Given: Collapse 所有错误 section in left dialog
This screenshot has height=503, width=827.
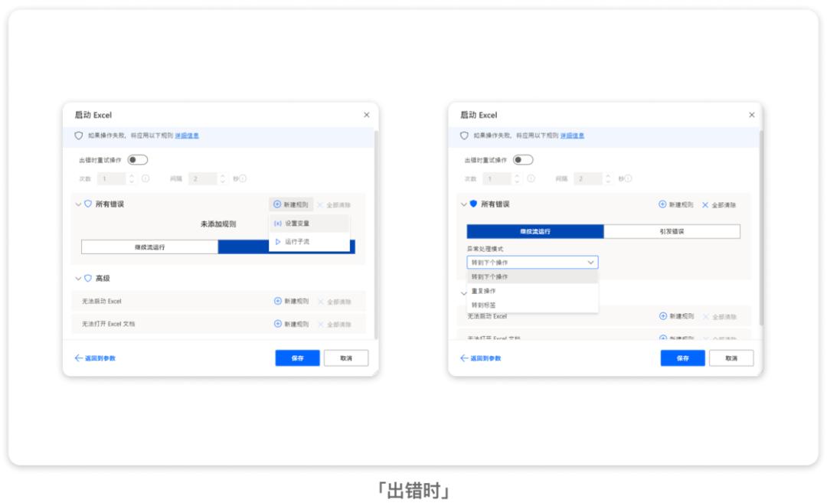Looking at the screenshot, I should point(79,204).
